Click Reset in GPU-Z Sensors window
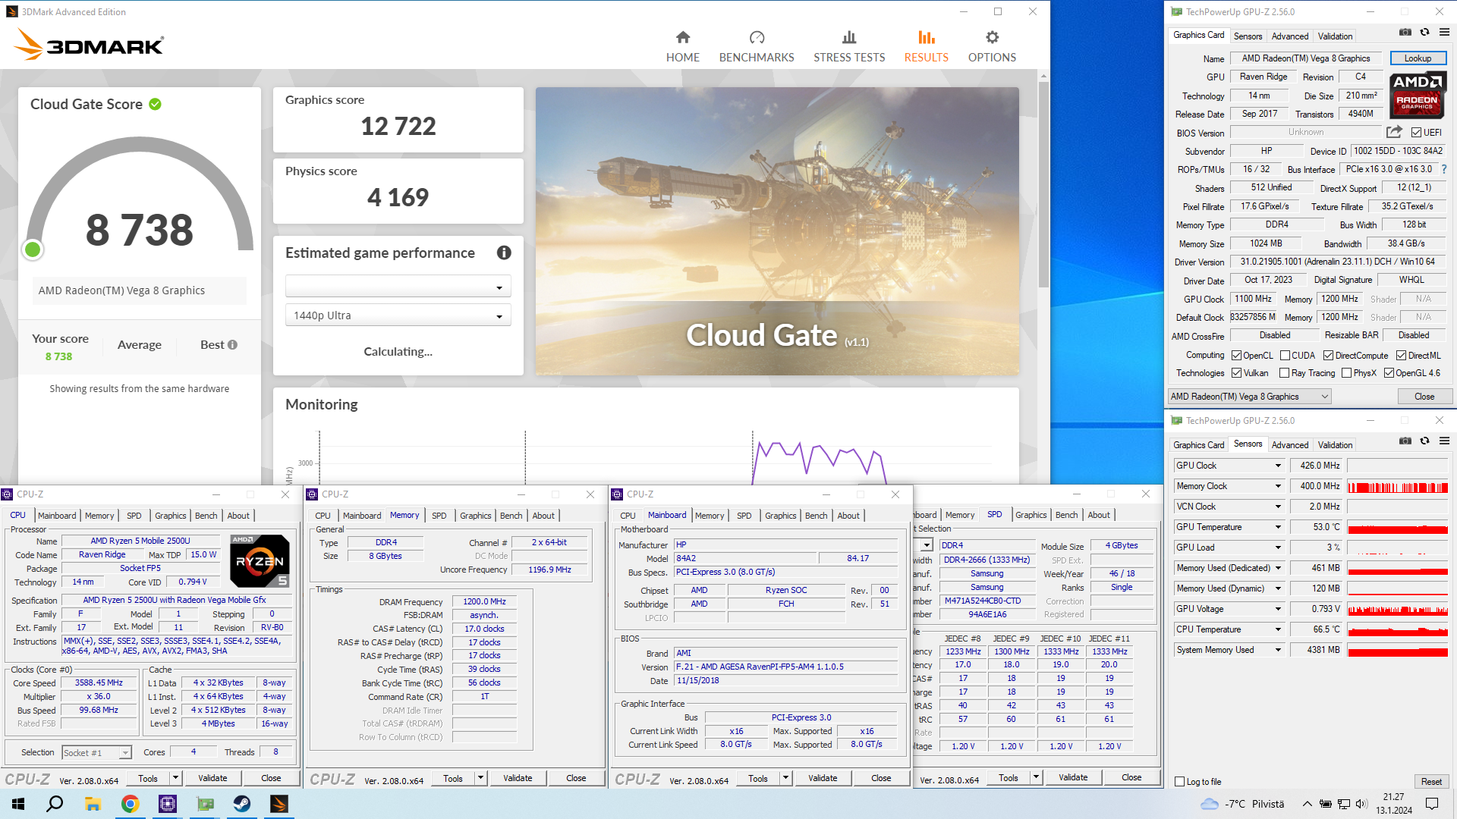 click(x=1431, y=782)
